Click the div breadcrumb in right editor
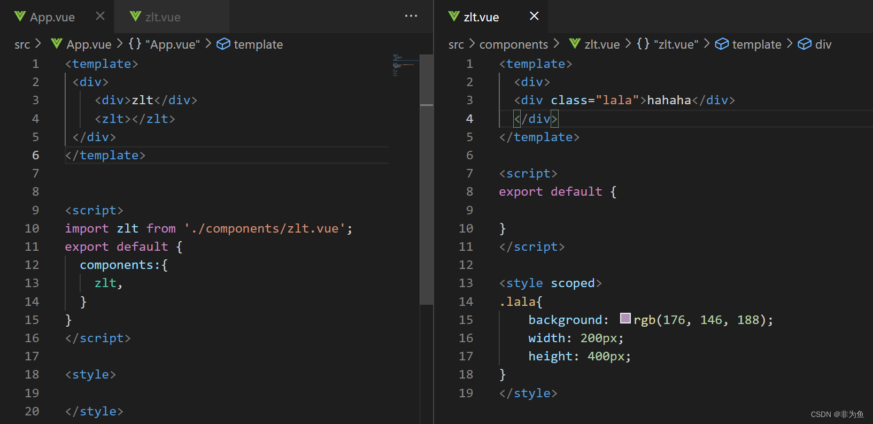The image size is (873, 424). click(823, 44)
